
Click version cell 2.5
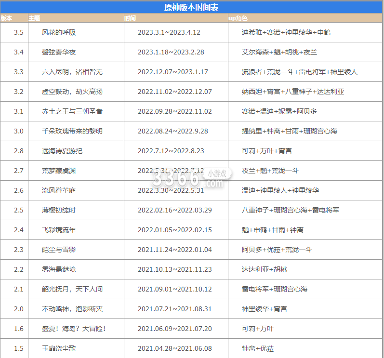(x=19, y=210)
